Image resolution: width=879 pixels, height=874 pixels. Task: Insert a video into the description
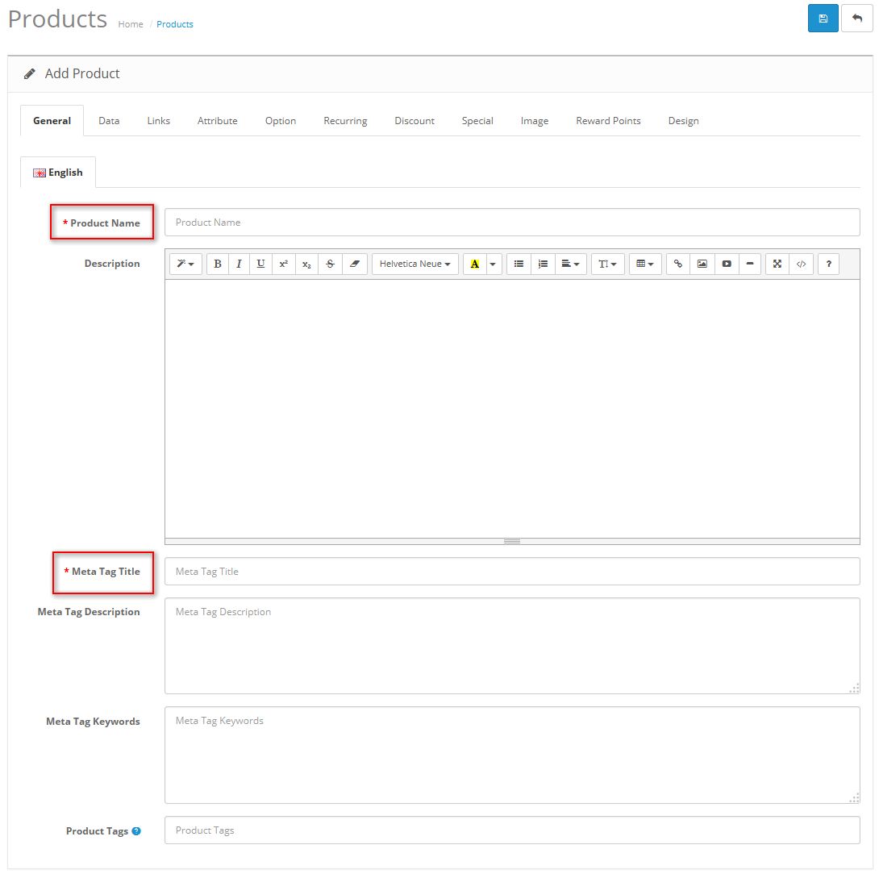[x=726, y=264]
